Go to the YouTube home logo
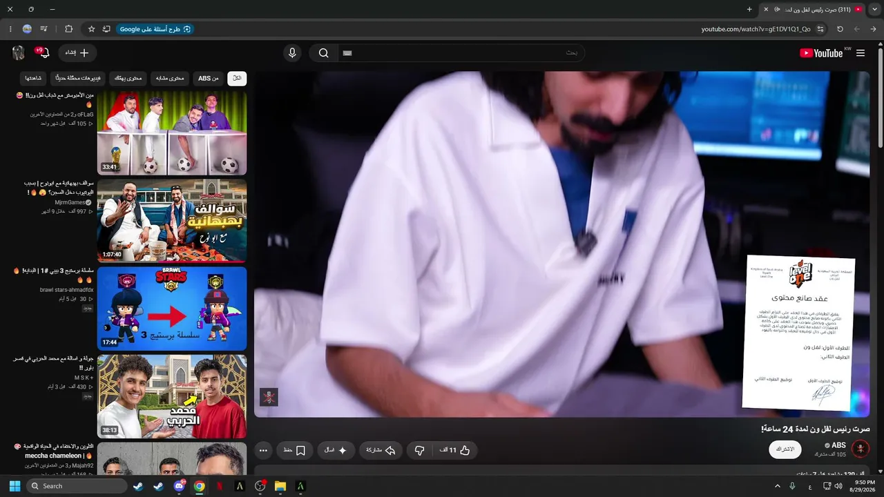Screen dimensions: 884x497 point(822,53)
